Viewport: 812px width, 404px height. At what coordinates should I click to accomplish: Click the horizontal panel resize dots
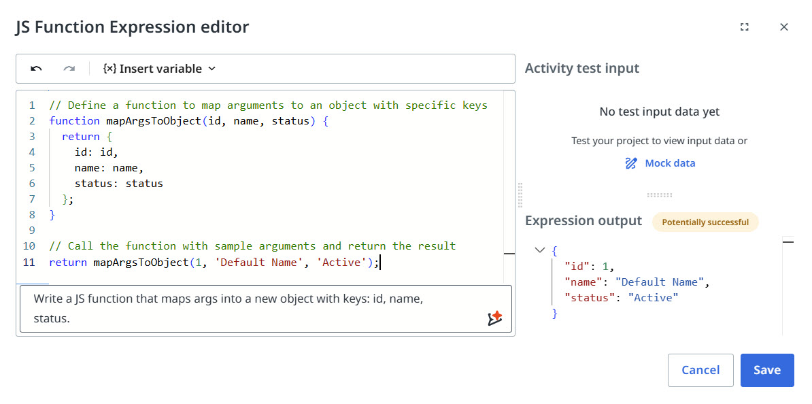pyautogui.click(x=660, y=195)
